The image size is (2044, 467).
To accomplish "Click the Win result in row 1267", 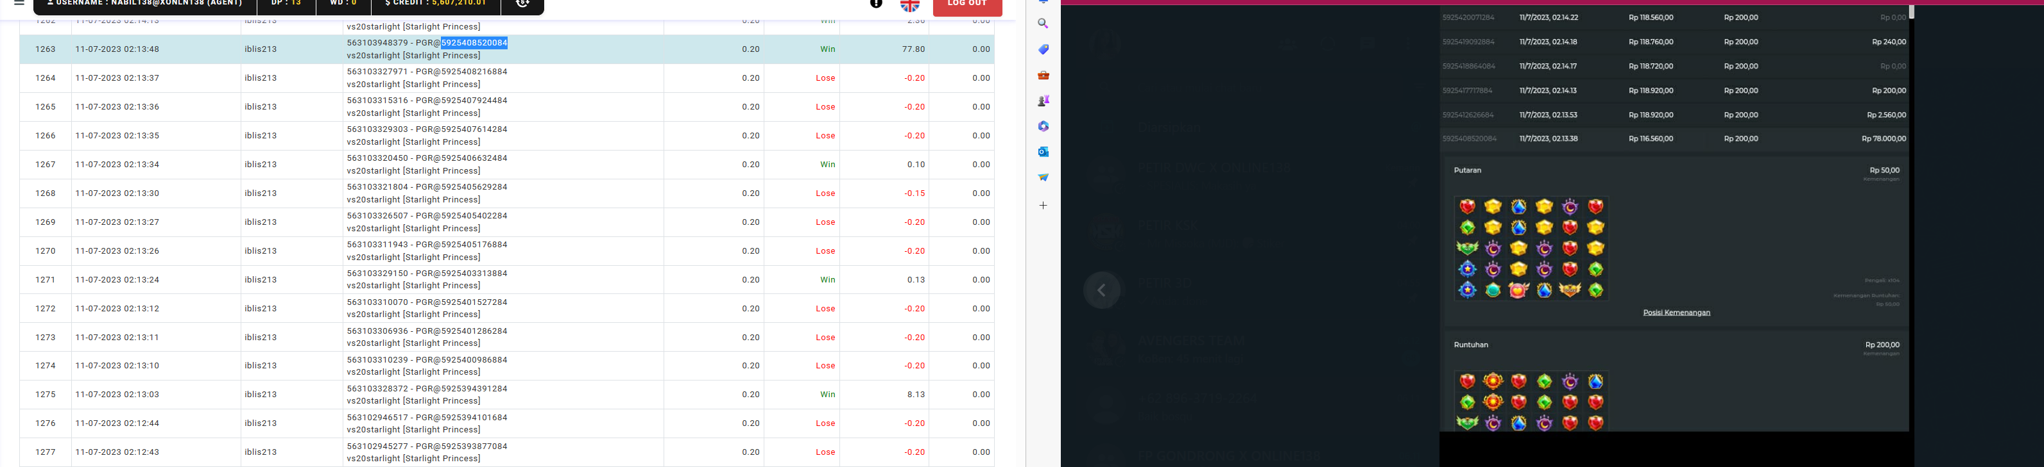I will click(828, 165).
